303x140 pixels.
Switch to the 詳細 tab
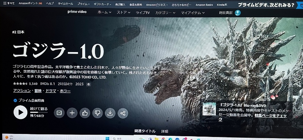tap(165, 131)
